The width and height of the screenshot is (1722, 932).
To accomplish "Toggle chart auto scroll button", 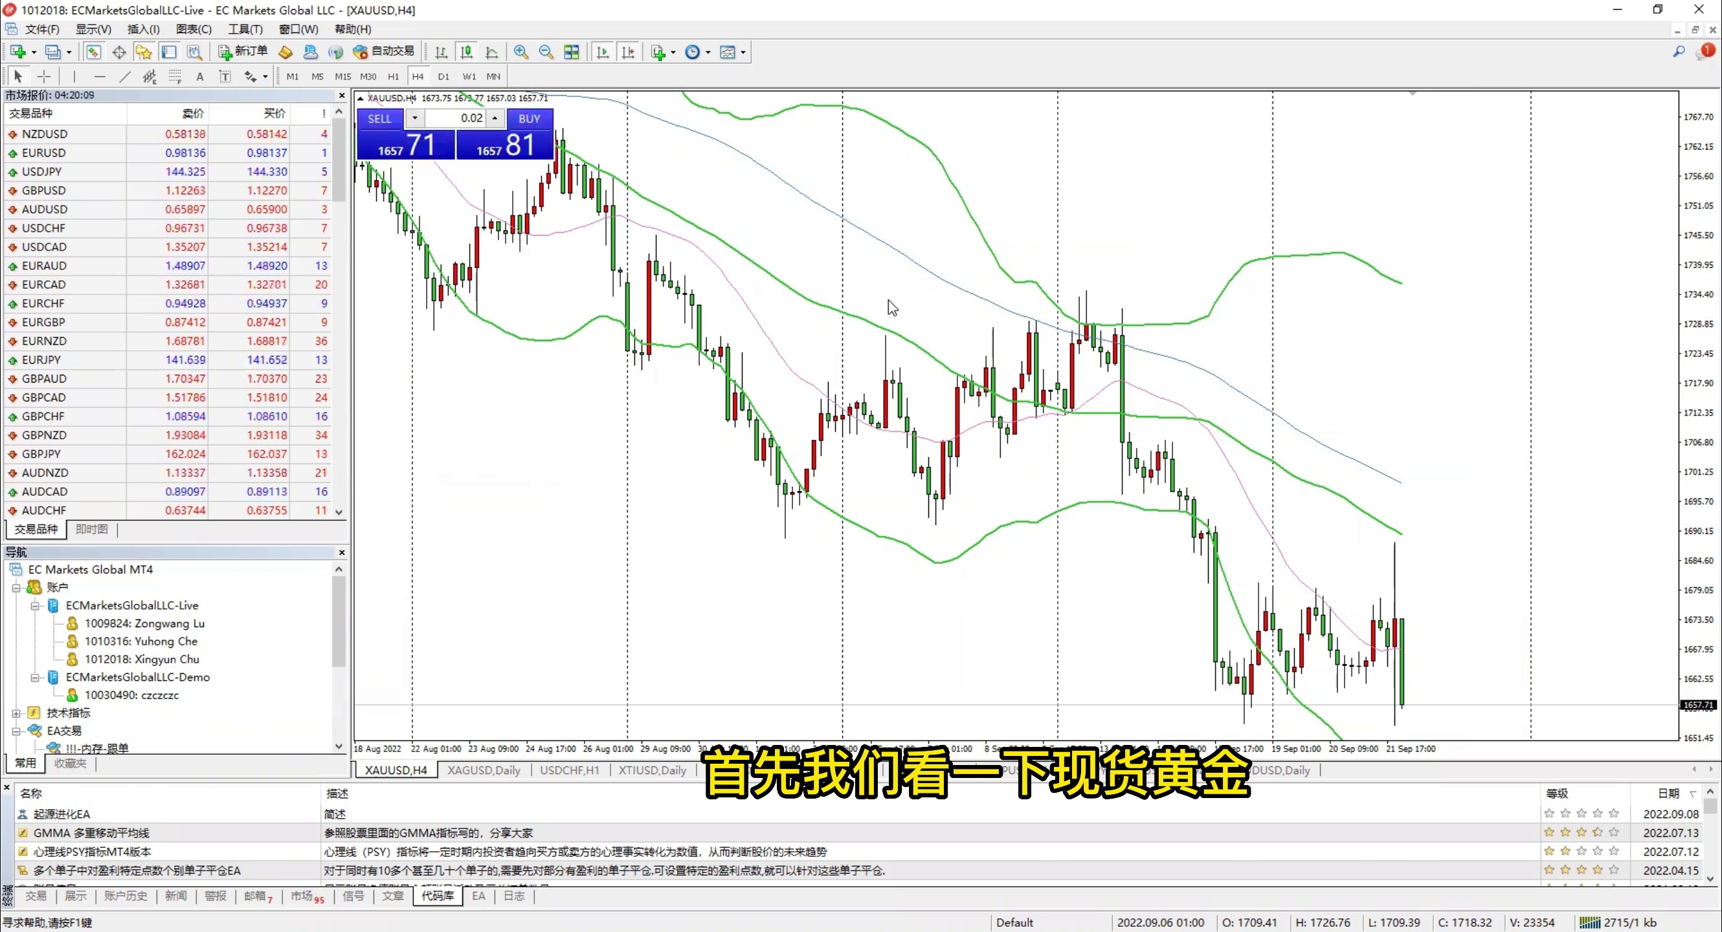I will [602, 52].
